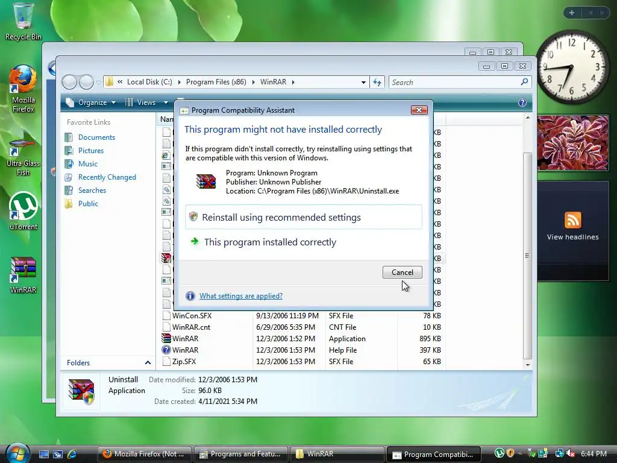Click Program Files (x86) in the address breadcrumb
Screen dimensions: 617x463
[x=216, y=82]
